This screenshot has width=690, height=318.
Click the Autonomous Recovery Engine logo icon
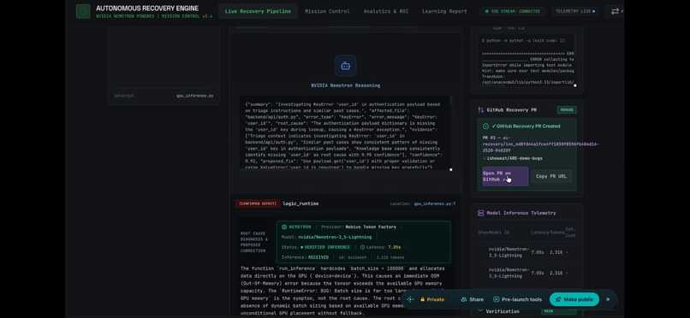coord(83,11)
